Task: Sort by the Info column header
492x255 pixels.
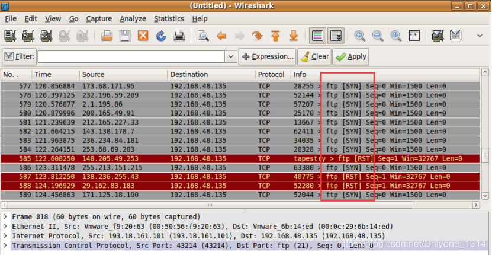Action: [x=385, y=75]
